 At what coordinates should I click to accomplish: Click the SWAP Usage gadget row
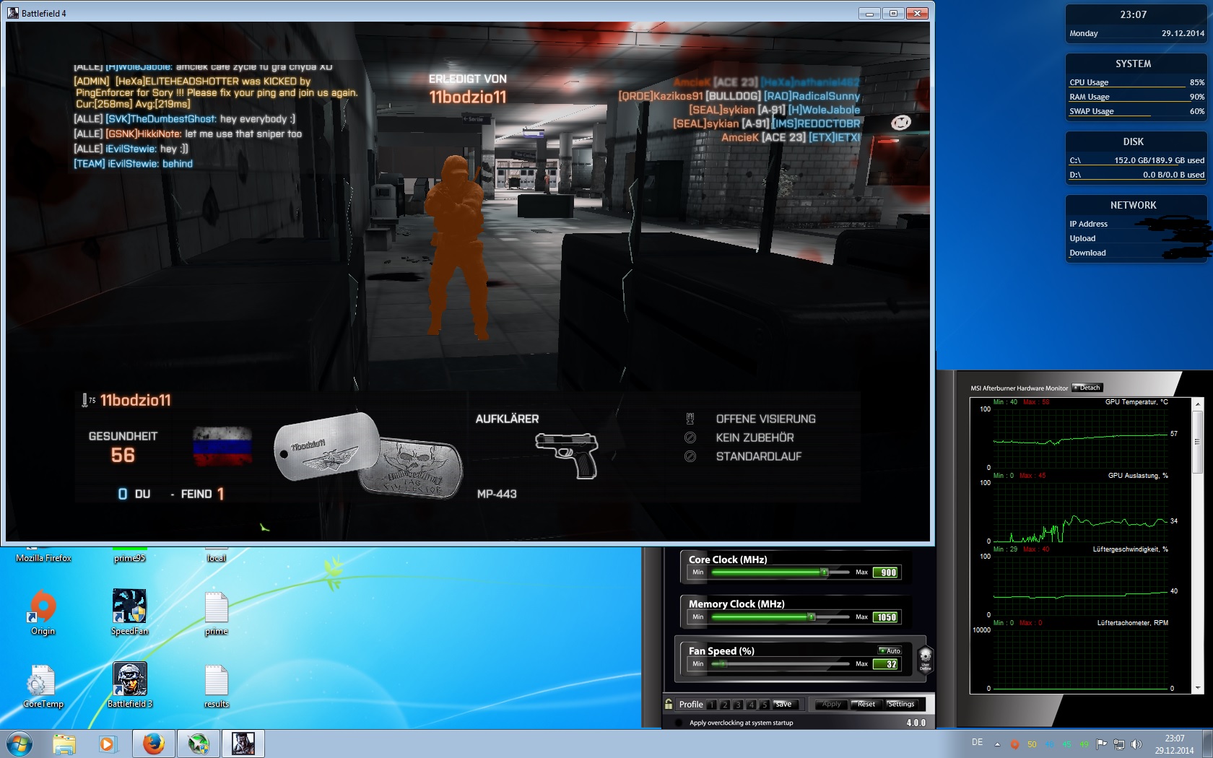tap(1136, 111)
